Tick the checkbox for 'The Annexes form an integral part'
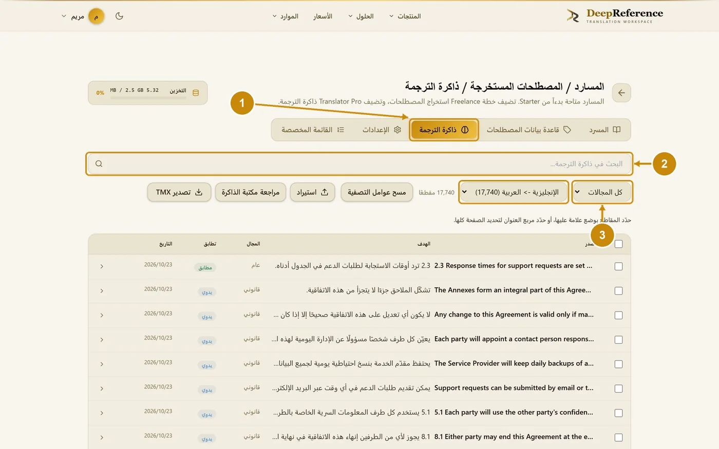The height and width of the screenshot is (449, 719). coord(618,291)
